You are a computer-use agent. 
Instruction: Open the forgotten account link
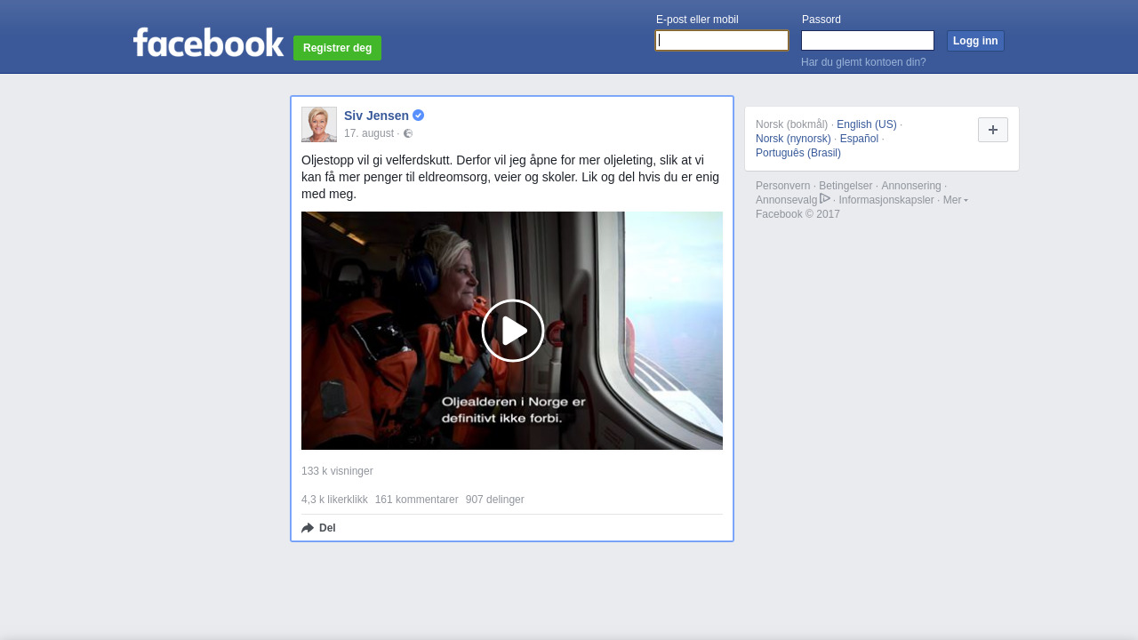tap(863, 62)
